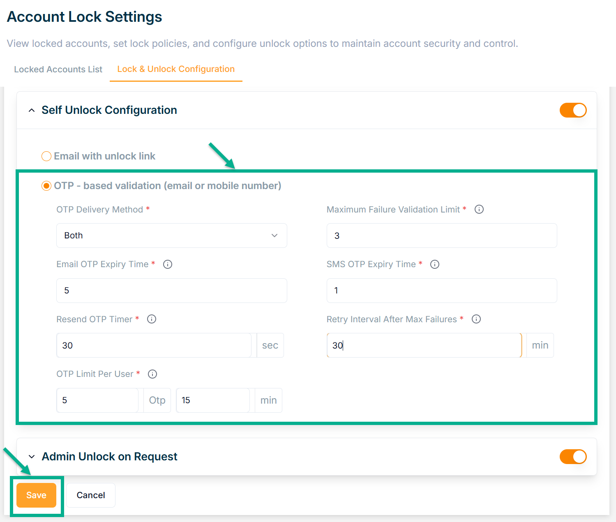
Task: Click the Maximum Failure Validation Limit field
Action: 442,236
